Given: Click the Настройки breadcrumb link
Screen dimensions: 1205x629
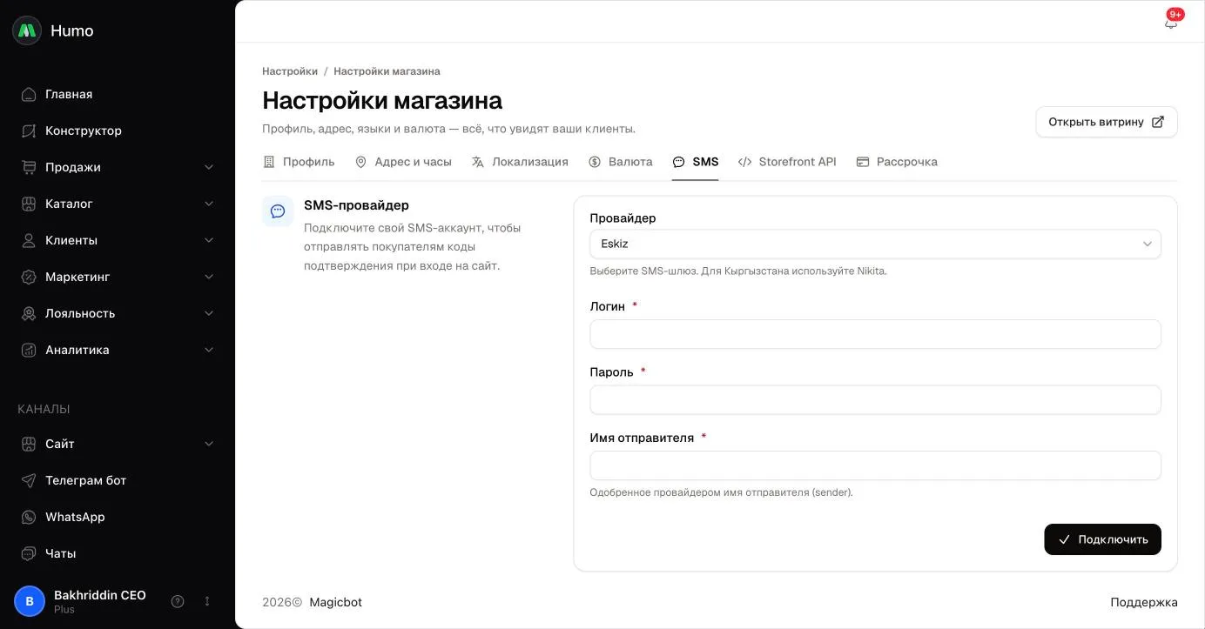Looking at the screenshot, I should tap(290, 71).
